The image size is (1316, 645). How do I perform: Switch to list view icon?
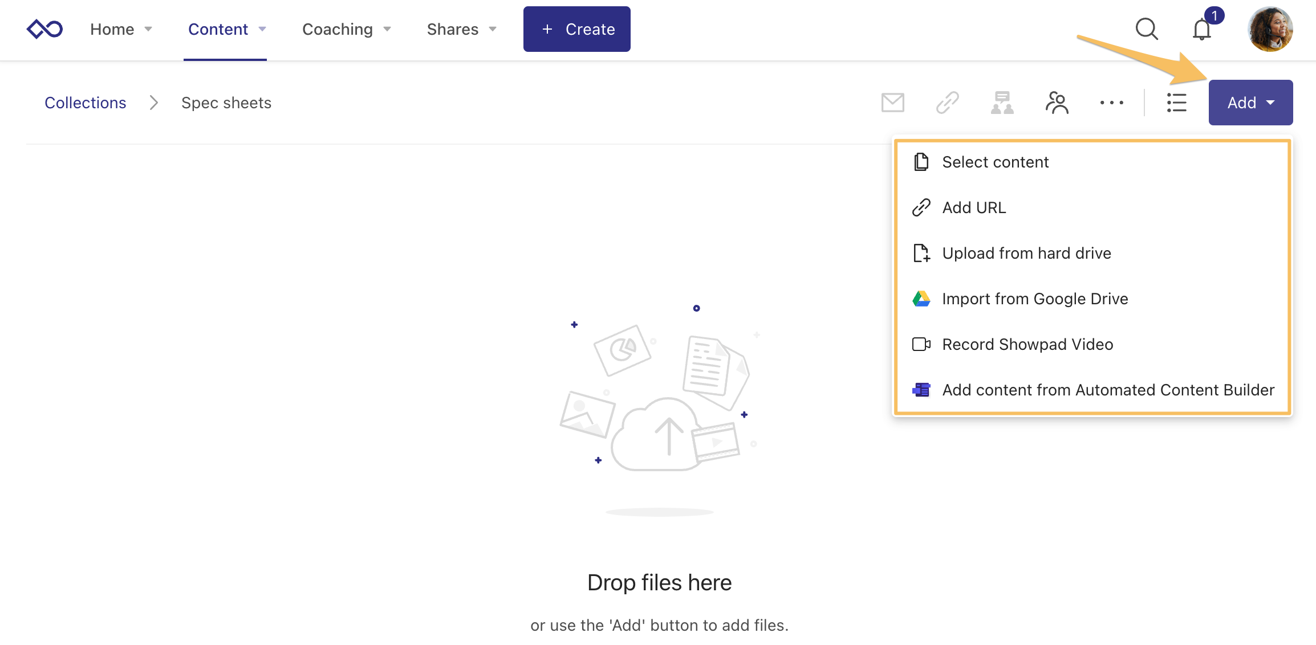(x=1177, y=103)
